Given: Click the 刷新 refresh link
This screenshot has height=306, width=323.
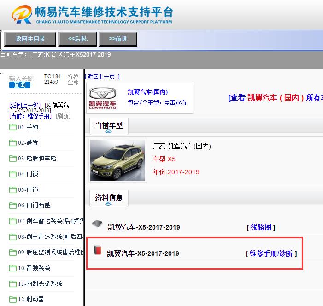Looking at the screenshot, I should (63, 116).
